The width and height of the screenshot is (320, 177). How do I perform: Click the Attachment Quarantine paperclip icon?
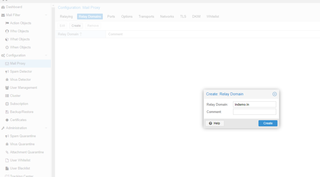click(x=7, y=152)
